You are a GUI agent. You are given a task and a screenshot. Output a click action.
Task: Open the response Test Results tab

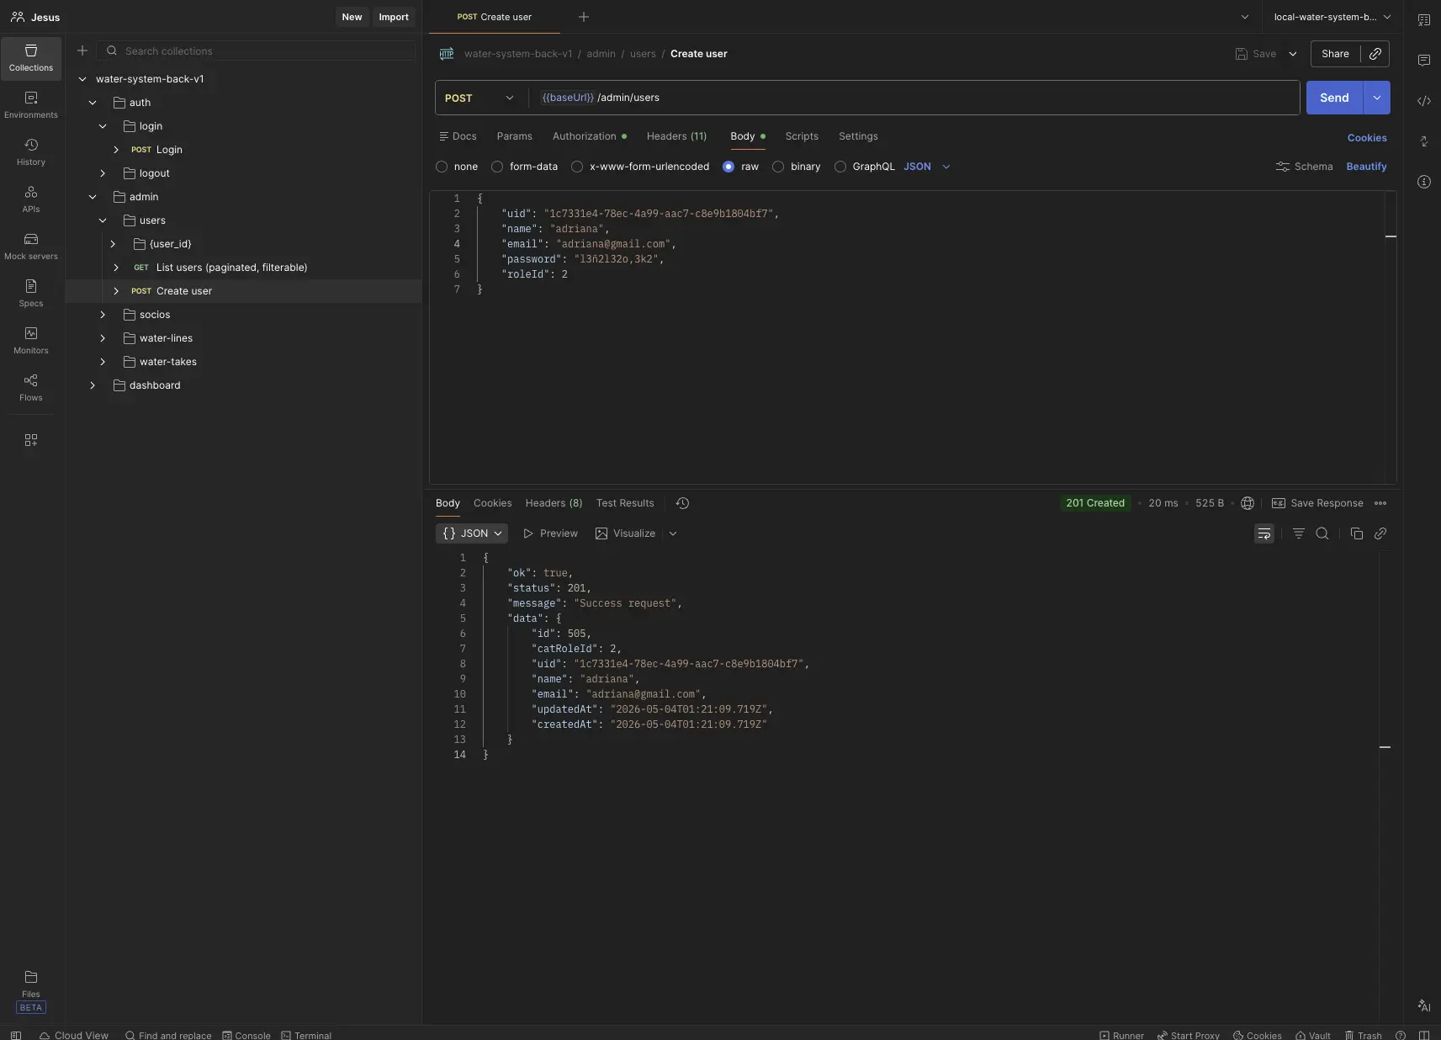[625, 503]
